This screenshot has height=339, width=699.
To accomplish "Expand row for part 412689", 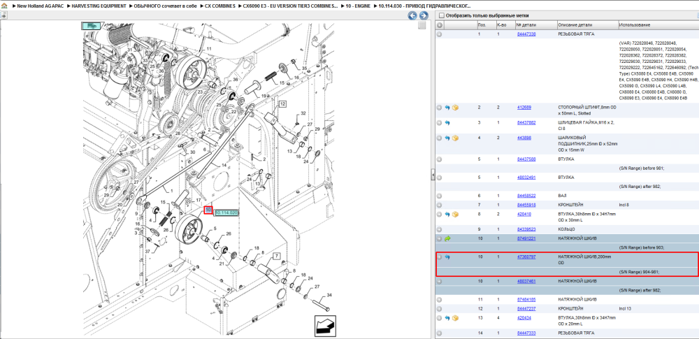I will click(x=439, y=108).
